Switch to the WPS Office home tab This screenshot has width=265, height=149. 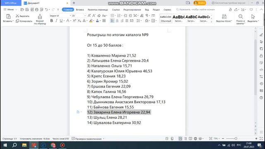pyautogui.click(x=11, y=3)
